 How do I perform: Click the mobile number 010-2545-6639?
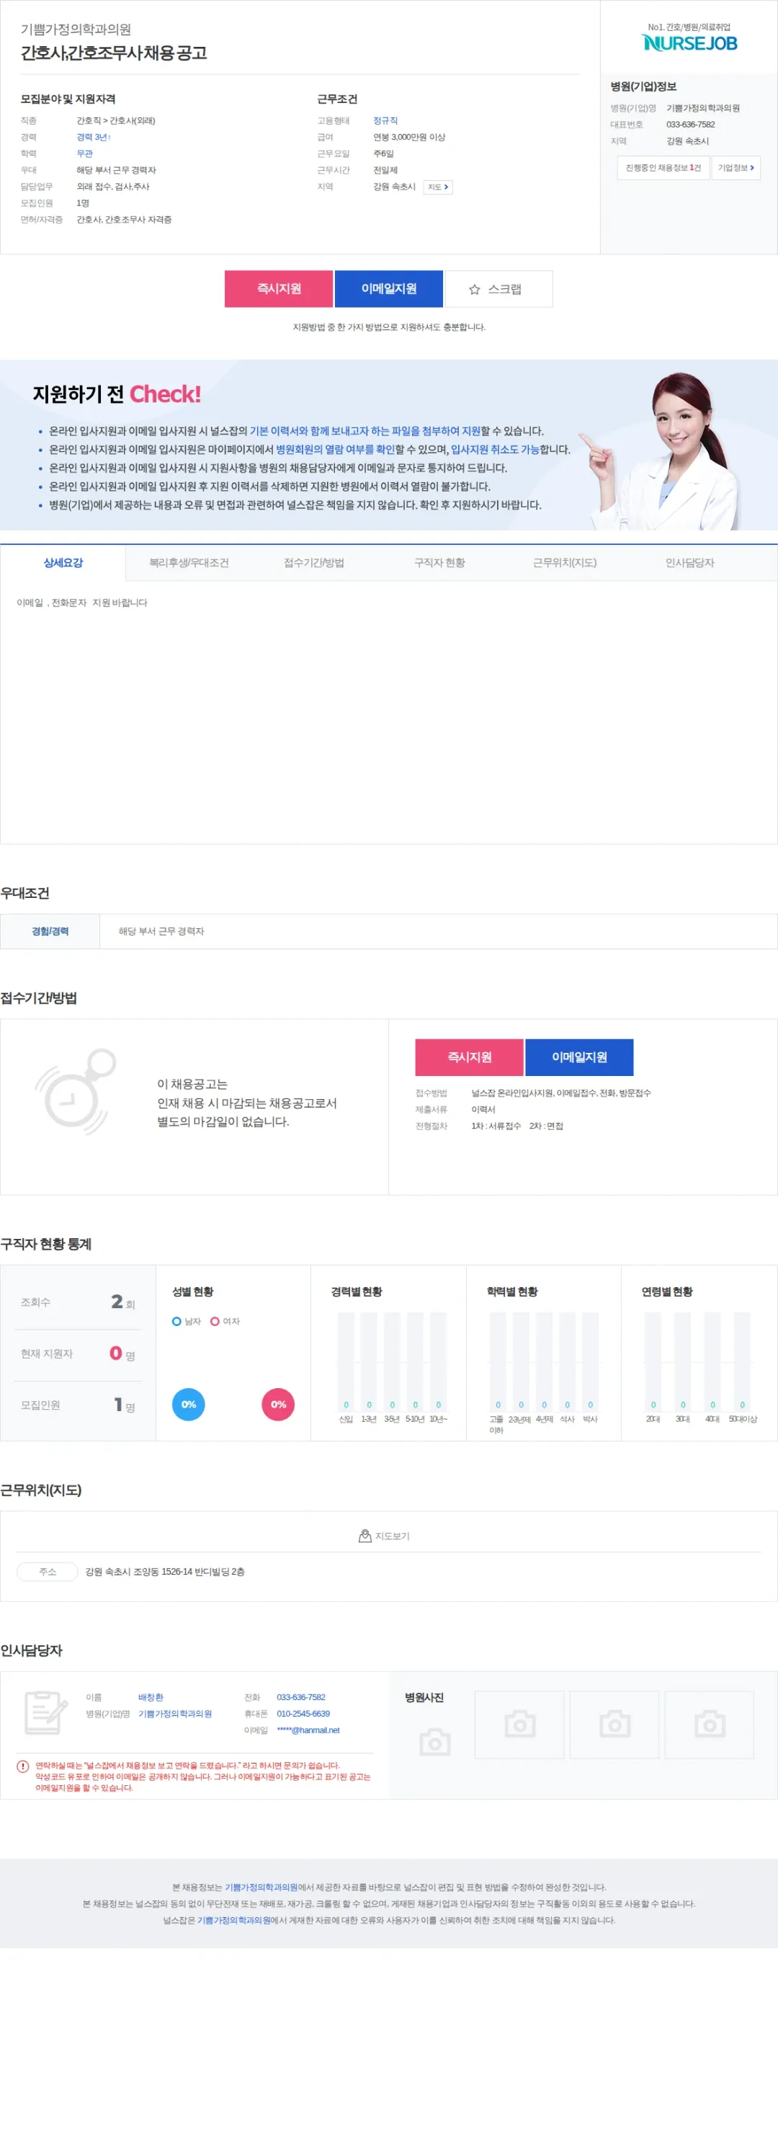[303, 1713]
